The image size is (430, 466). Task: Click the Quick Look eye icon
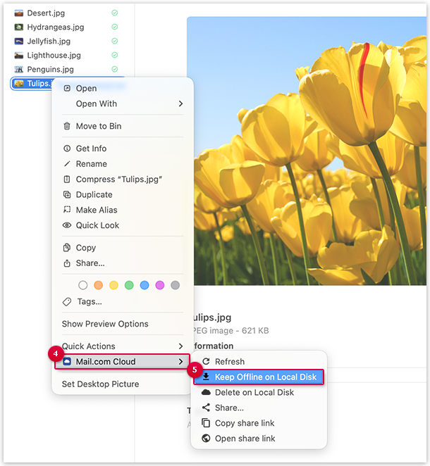coord(67,226)
